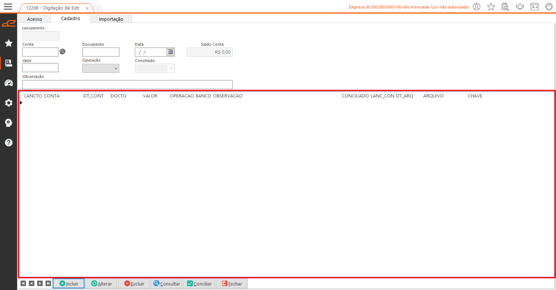Expand the Operação dropdown
This screenshot has width=556, height=290.
(x=116, y=69)
